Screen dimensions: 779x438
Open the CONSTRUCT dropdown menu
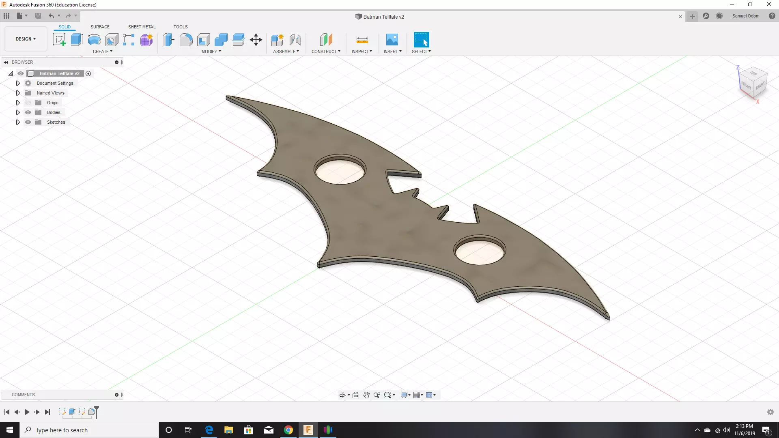click(326, 52)
